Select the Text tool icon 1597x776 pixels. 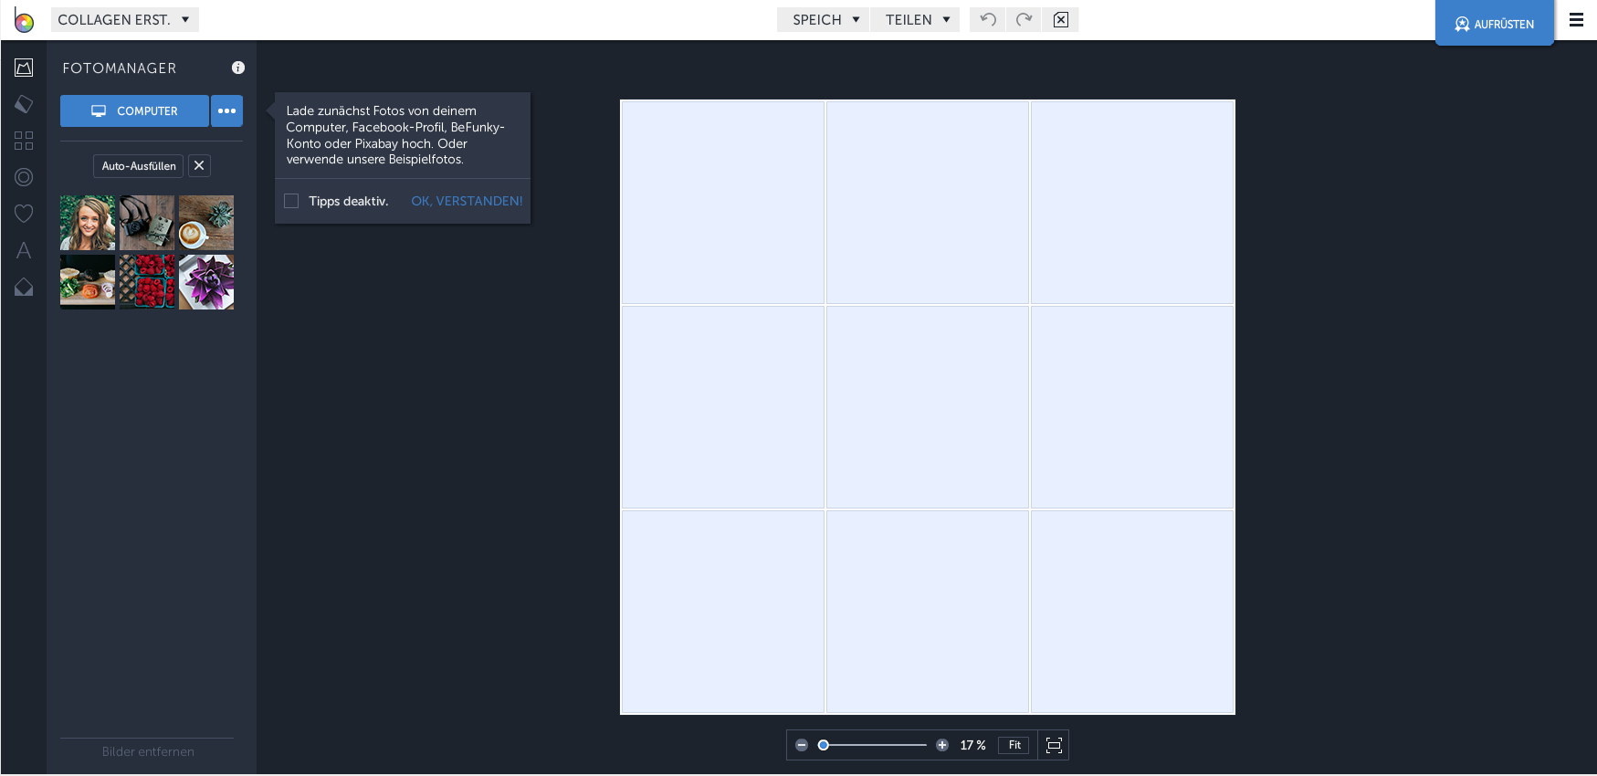pos(24,250)
